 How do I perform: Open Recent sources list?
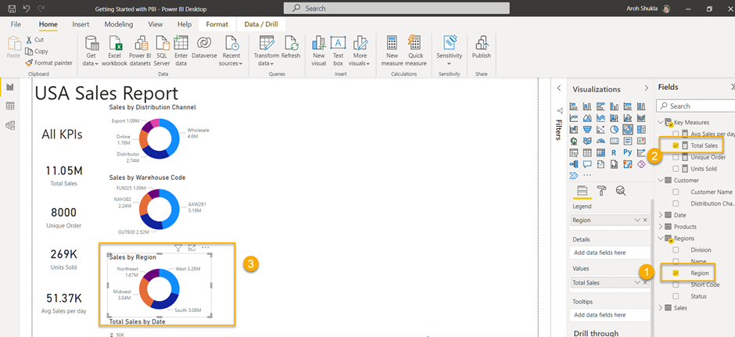pos(231,51)
